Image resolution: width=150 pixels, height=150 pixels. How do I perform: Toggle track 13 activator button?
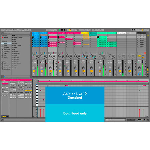click(x=100, y=71)
